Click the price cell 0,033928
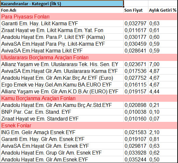Image resolution: width=178 pixels, height=163 pixels. tap(136, 153)
